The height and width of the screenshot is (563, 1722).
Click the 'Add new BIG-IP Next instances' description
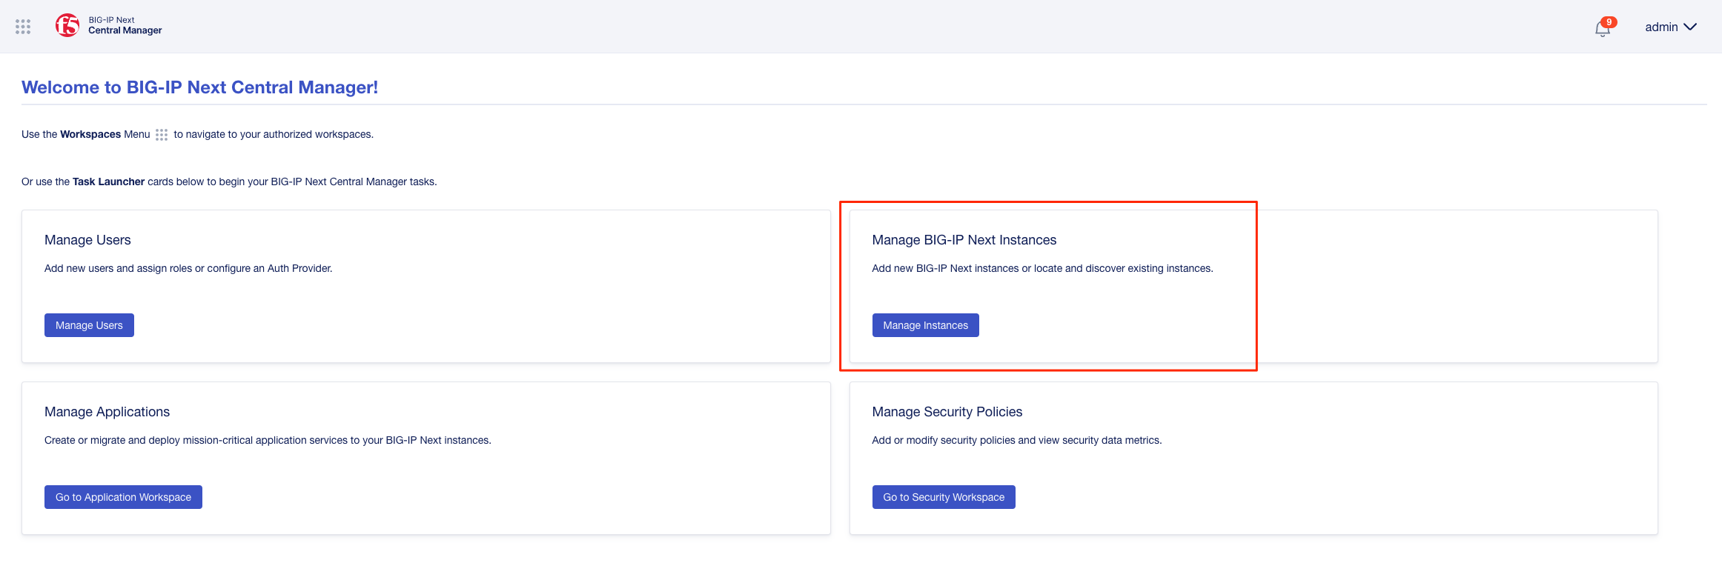tap(1042, 268)
